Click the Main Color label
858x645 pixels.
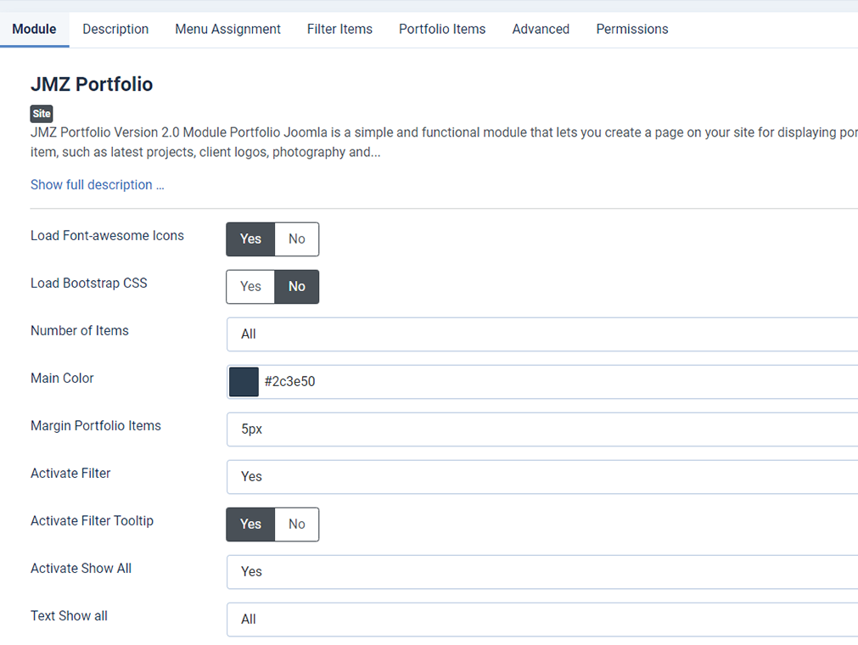coord(62,379)
